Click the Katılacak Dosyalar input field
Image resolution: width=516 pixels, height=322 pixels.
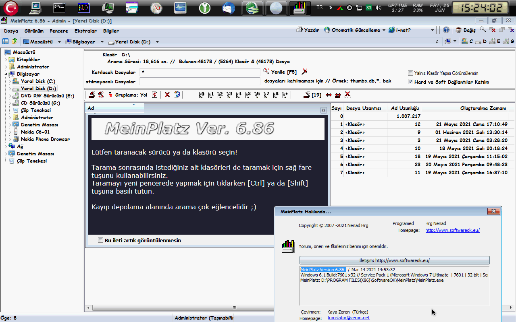coord(200,72)
